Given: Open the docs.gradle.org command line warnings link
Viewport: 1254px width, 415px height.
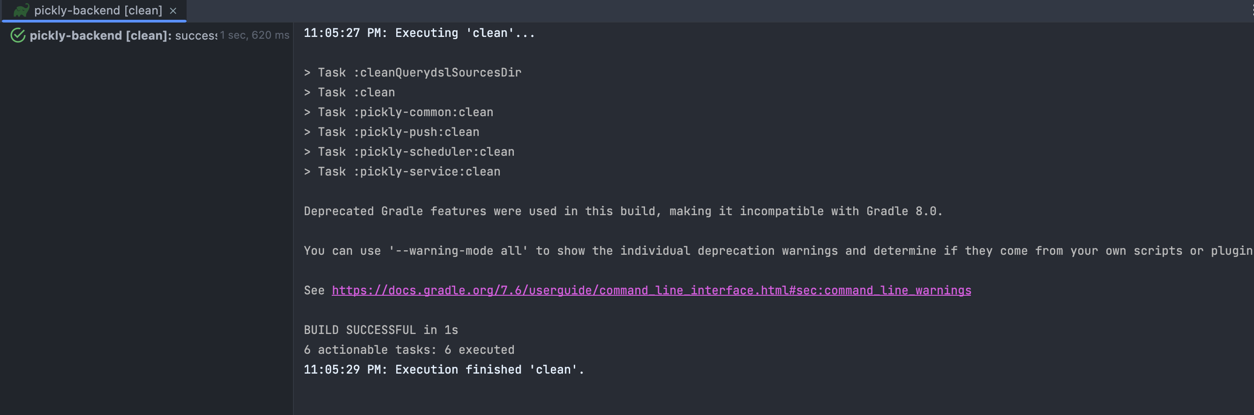Looking at the screenshot, I should pyautogui.click(x=651, y=290).
